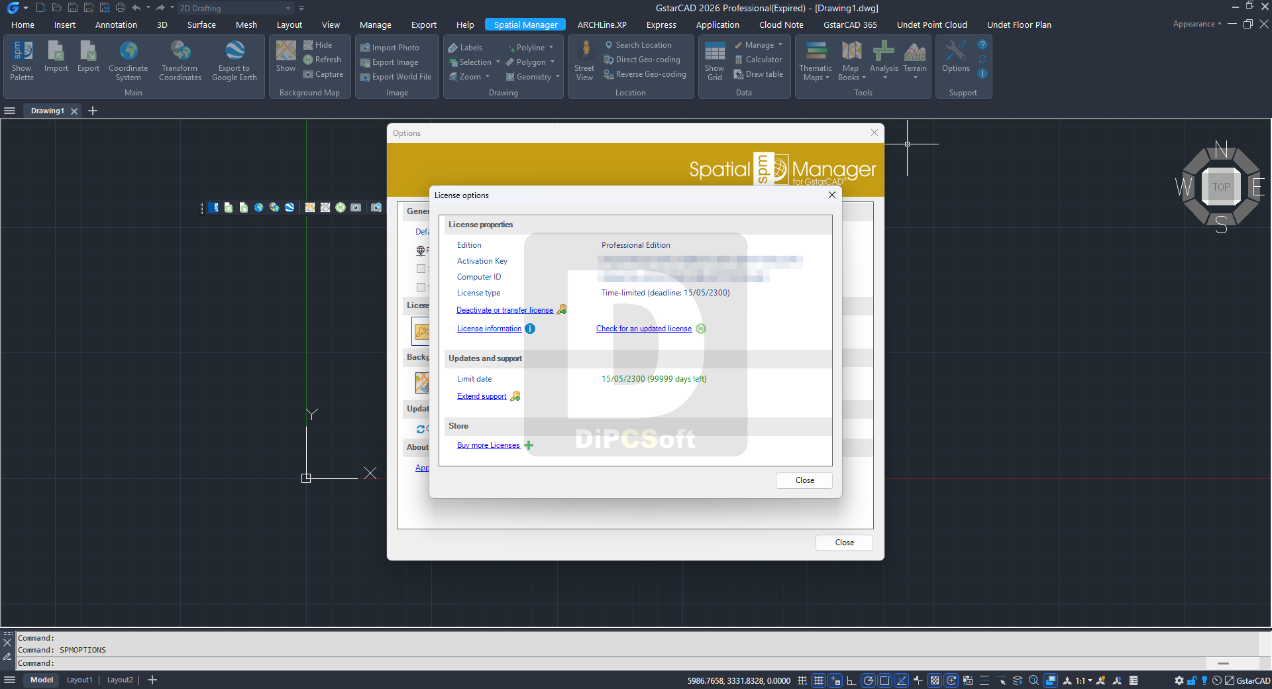The image size is (1272, 689).
Task: Toggle the second checkbox in the Options General section
Action: [421, 288]
